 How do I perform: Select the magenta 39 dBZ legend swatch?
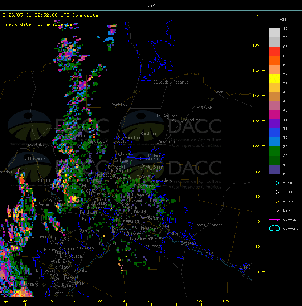[x=274, y=115]
